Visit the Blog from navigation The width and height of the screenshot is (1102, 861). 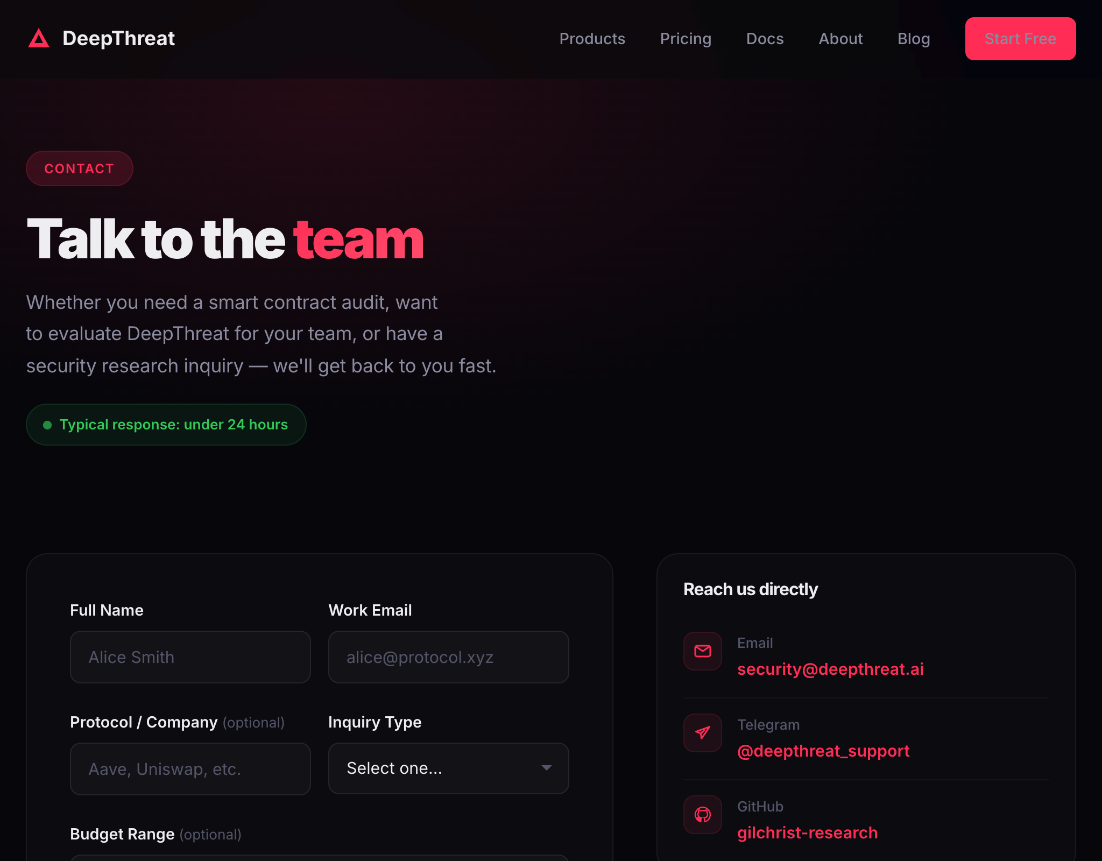[x=914, y=39]
